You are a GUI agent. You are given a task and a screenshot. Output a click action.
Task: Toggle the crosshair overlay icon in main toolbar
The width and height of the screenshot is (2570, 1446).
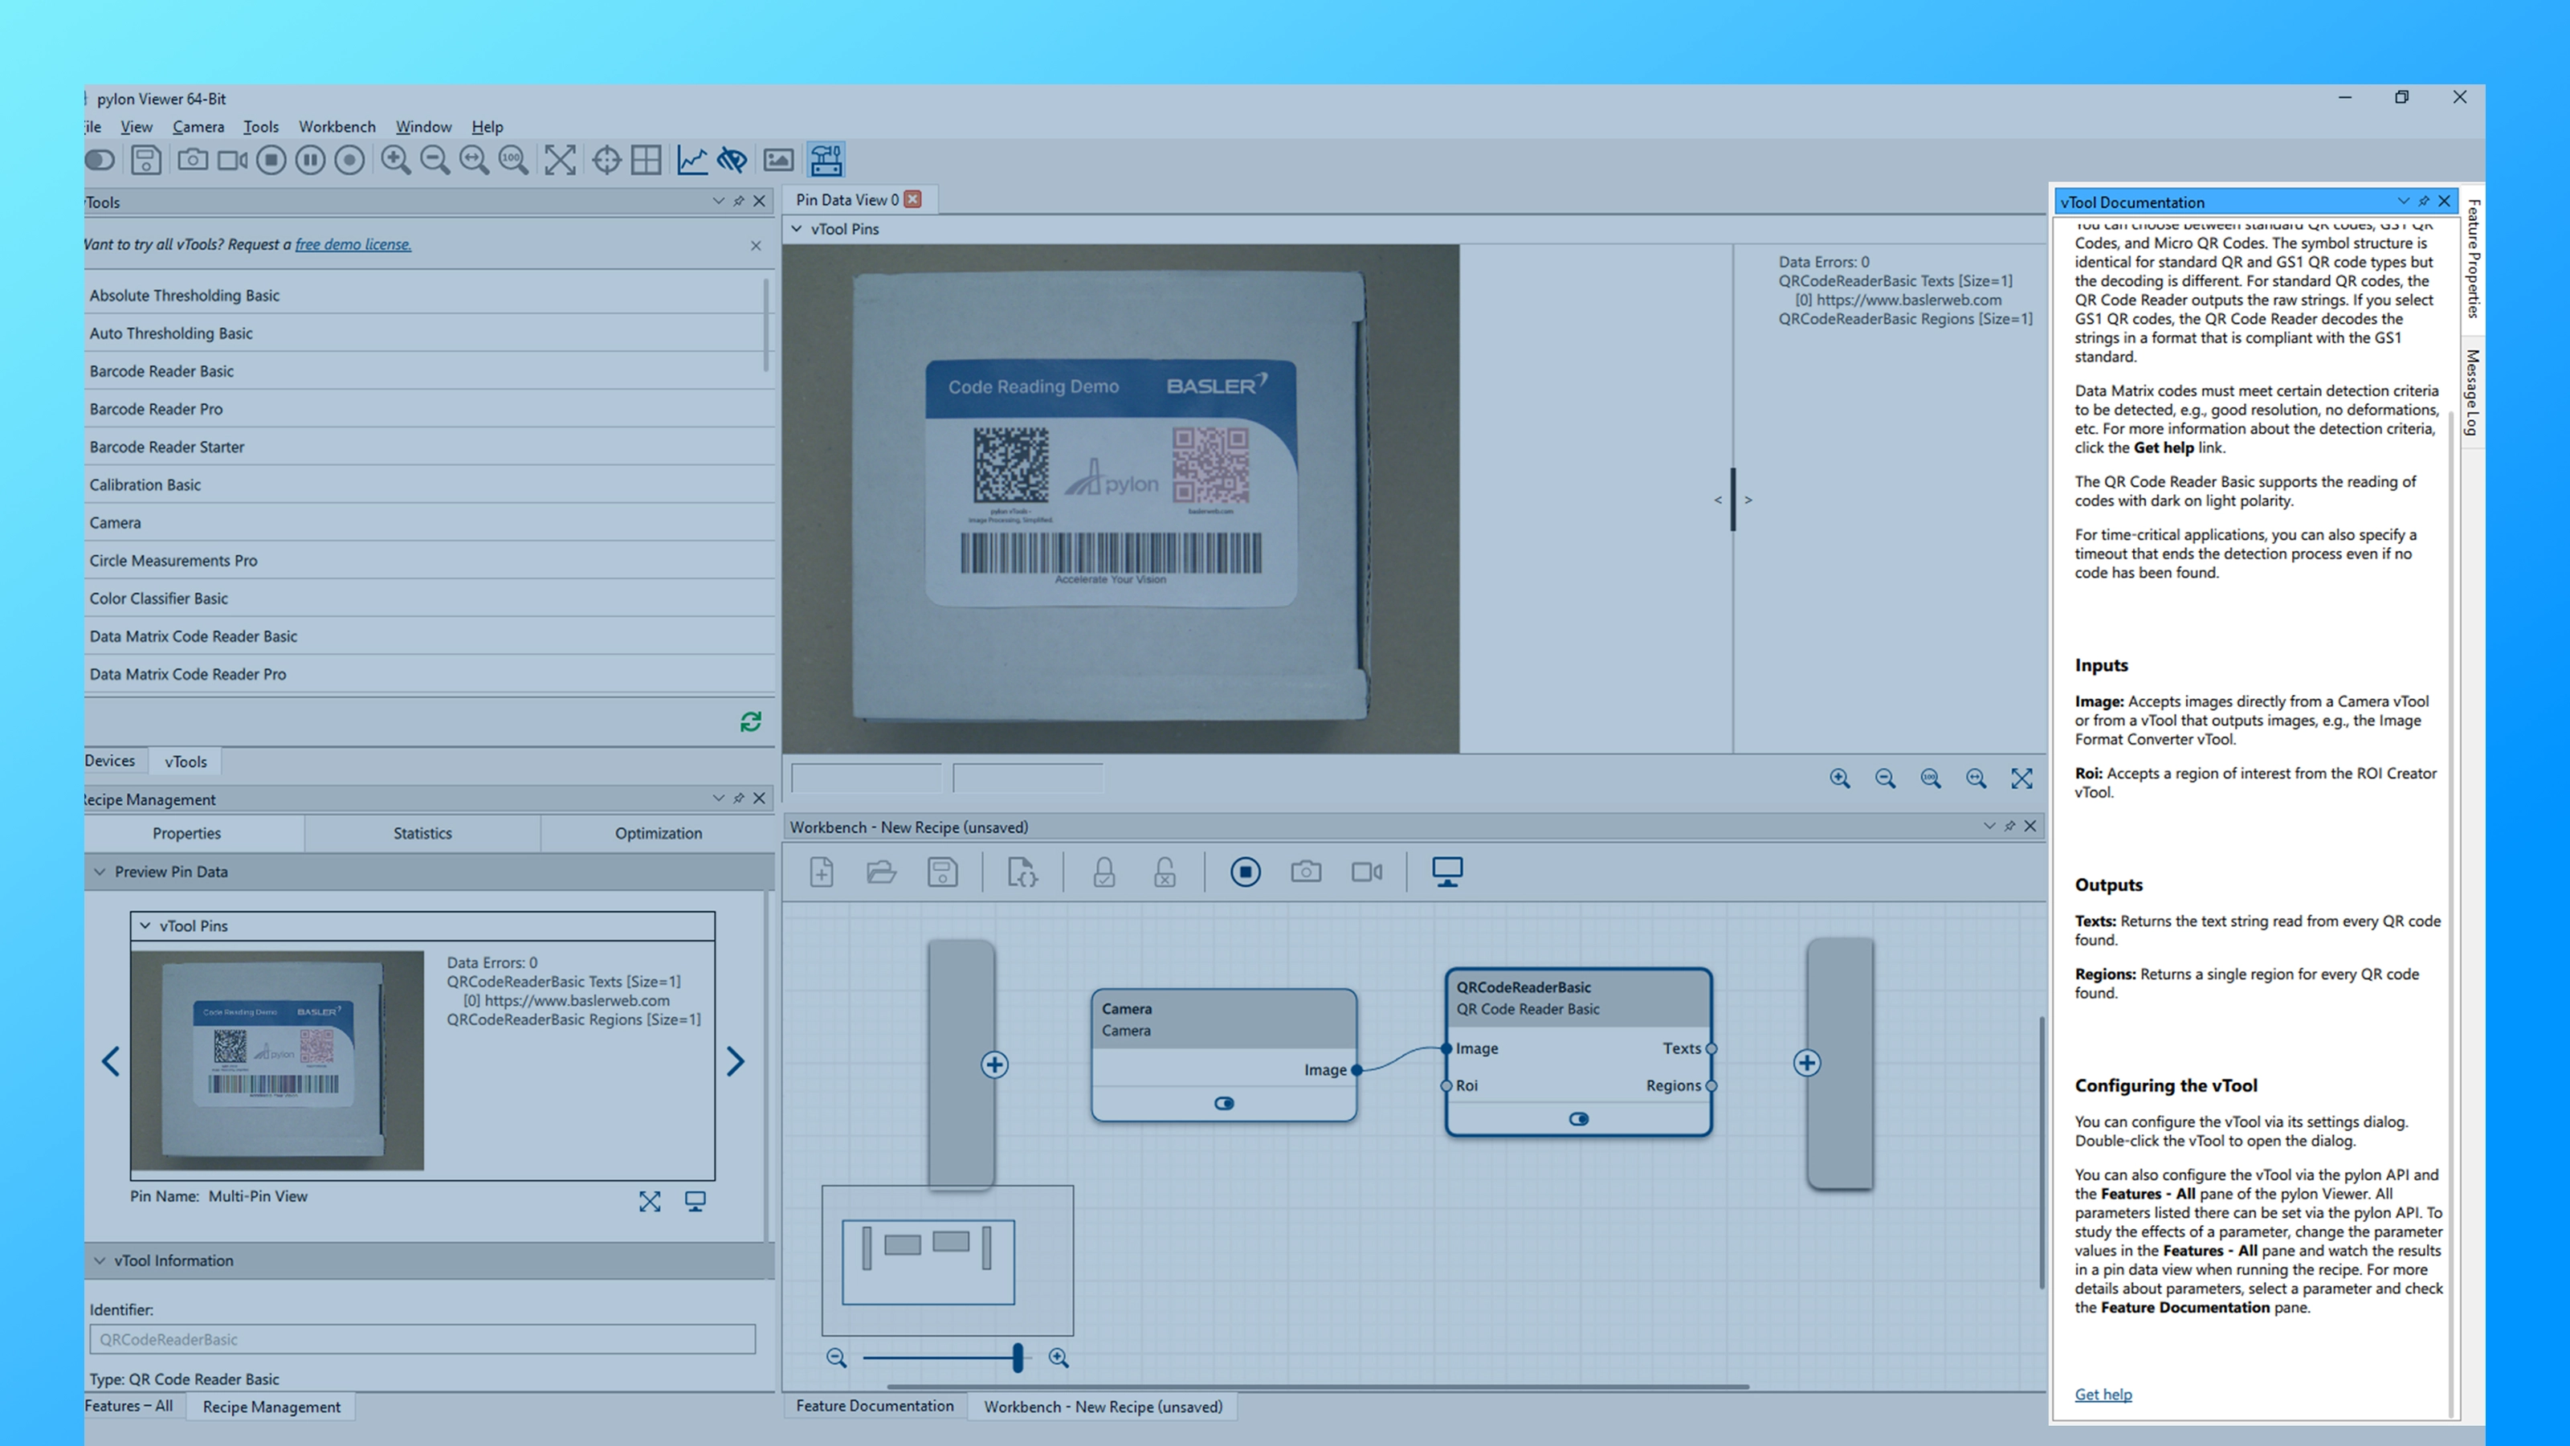tap(606, 160)
